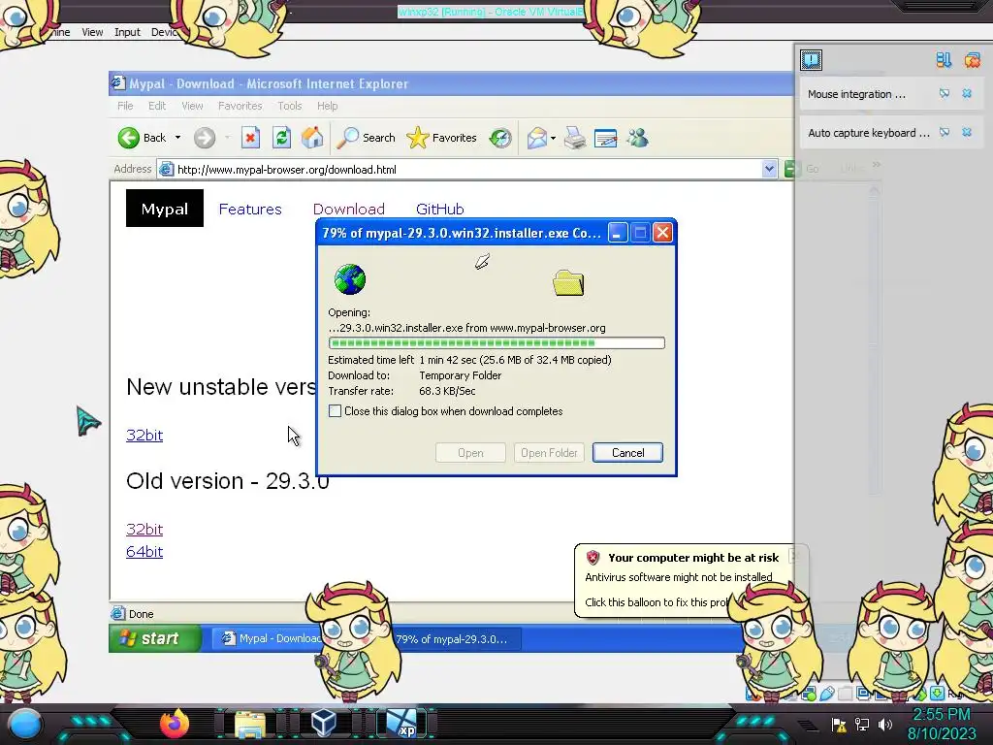The image size is (993, 745).
Task: Pin the Auto capture keyboard notification
Action: (x=945, y=132)
